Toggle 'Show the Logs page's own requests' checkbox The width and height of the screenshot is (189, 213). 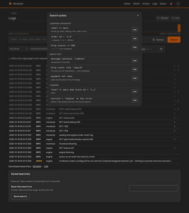pyautogui.click(x=9, y=59)
